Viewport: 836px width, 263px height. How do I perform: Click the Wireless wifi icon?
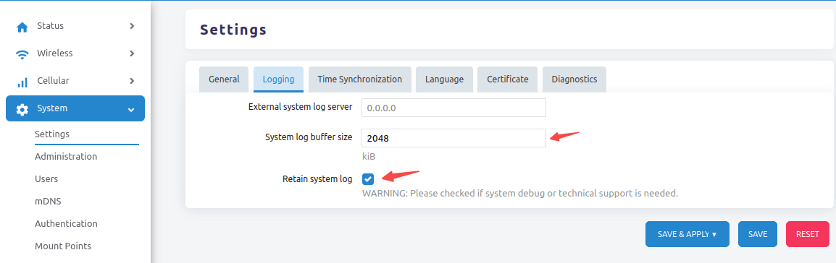[22, 54]
